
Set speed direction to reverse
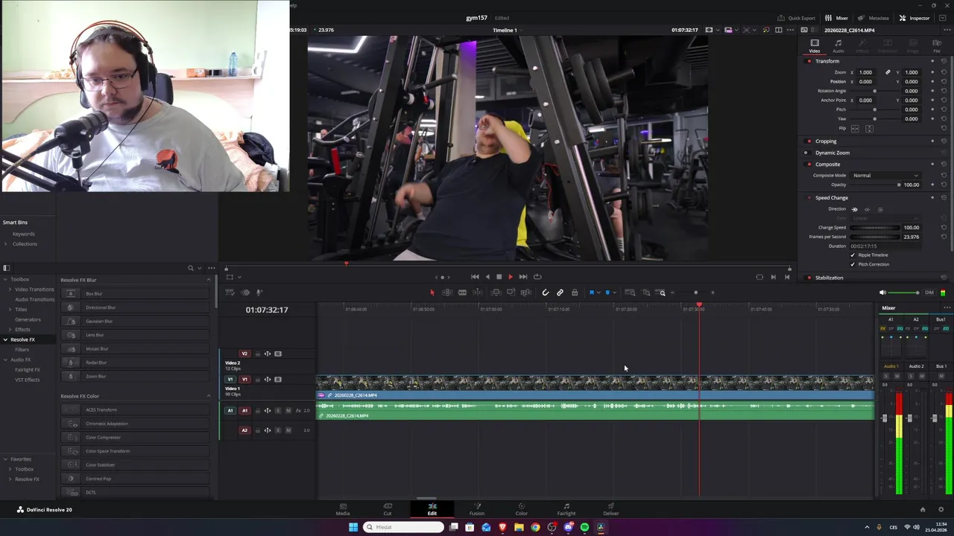coord(868,209)
